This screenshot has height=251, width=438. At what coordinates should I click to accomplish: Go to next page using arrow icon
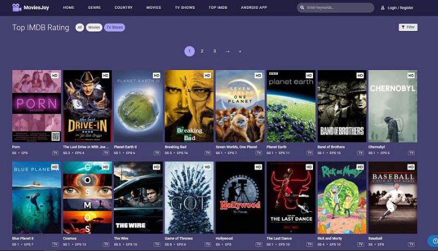pyautogui.click(x=227, y=51)
